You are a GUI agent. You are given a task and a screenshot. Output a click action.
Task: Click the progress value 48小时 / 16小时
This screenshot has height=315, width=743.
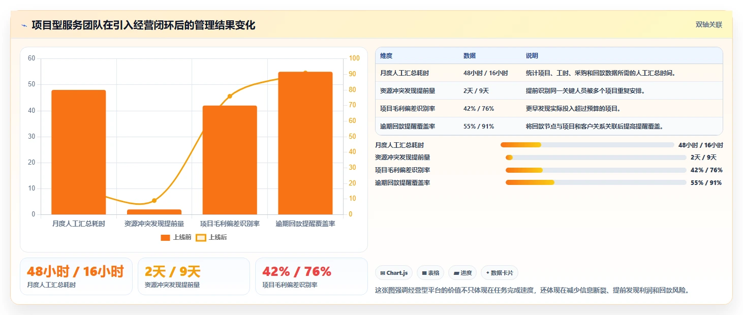point(700,145)
